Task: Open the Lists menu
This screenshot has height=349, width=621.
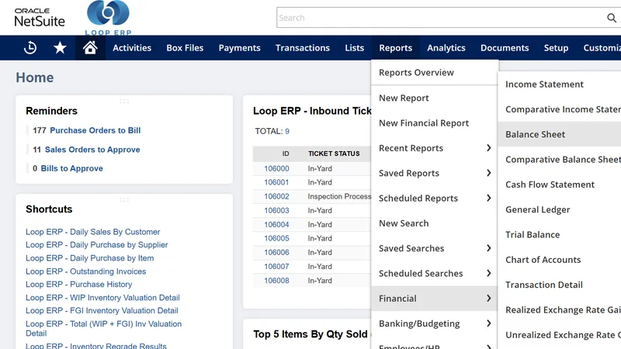Action: point(355,48)
